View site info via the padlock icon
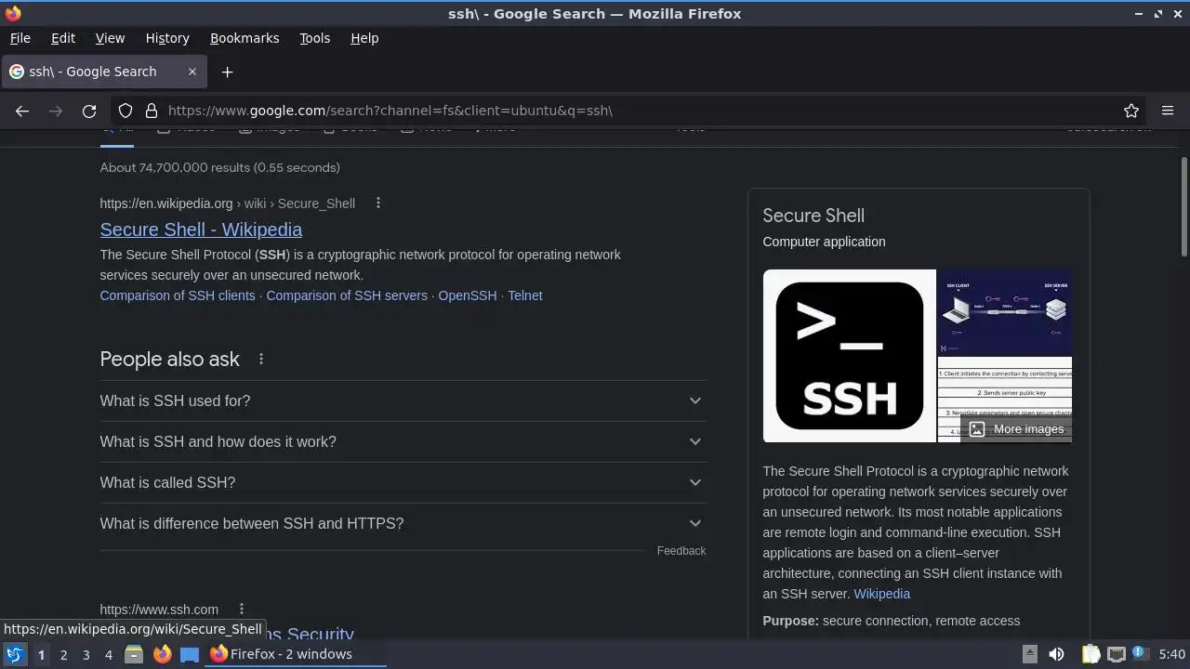 click(152, 111)
